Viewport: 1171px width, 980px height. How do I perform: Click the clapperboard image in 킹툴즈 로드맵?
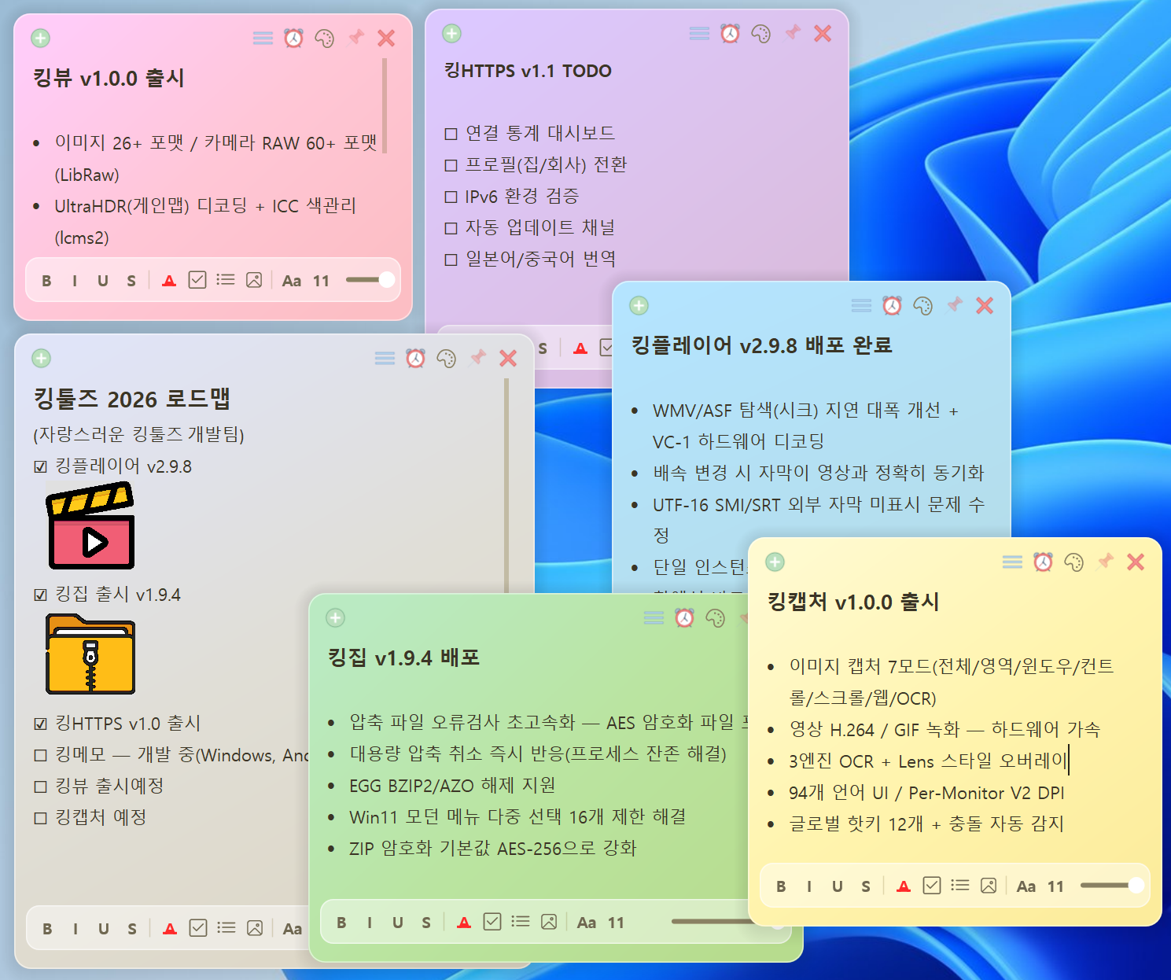[90, 525]
